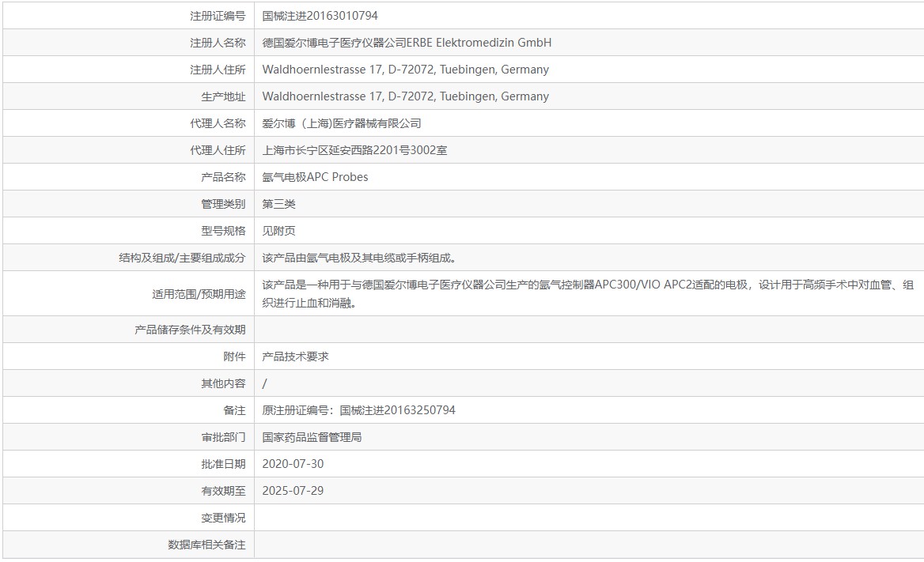Click the 生产地址 label
This screenshot has height=562, width=924.
point(223,96)
